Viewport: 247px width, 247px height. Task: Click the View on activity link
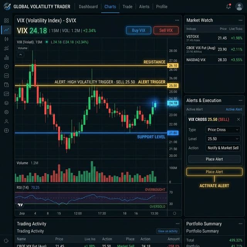(x=167, y=231)
